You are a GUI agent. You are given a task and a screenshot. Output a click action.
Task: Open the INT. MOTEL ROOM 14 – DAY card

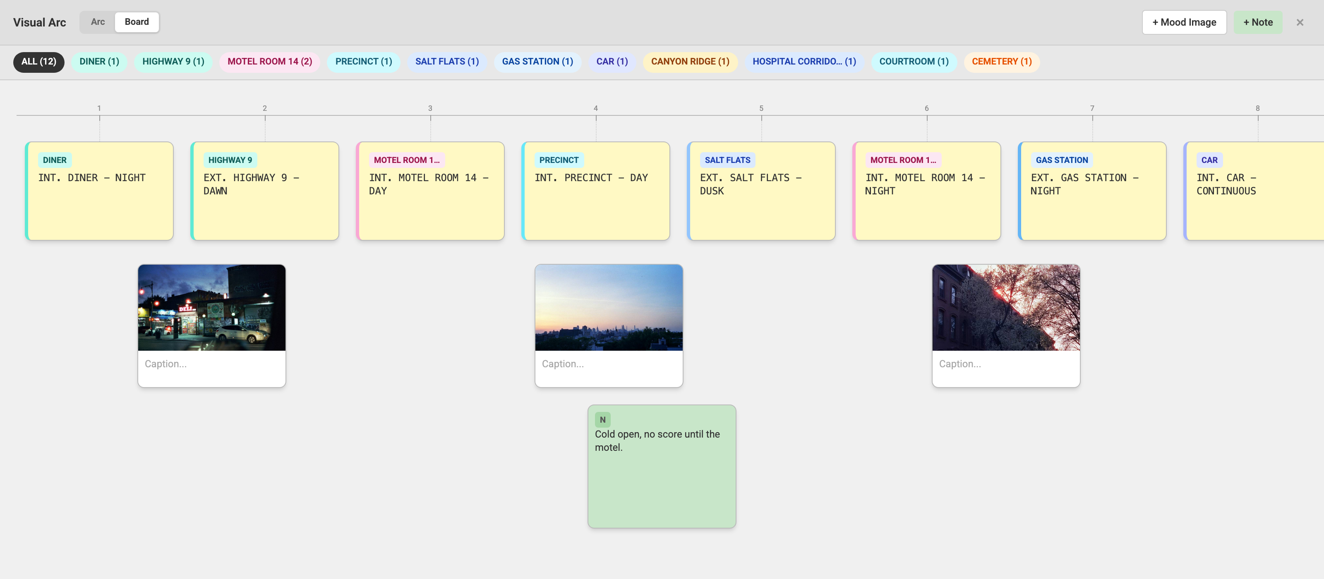(430, 191)
